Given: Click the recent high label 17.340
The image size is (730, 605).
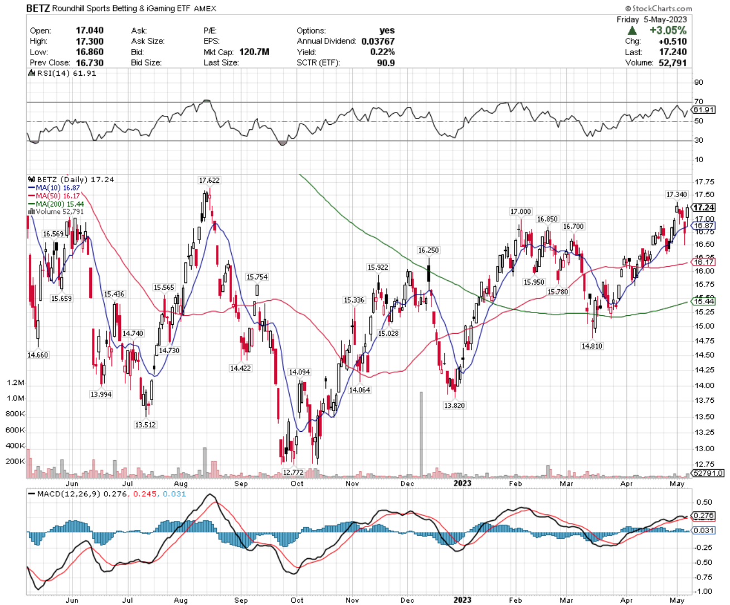Looking at the screenshot, I should [x=677, y=194].
